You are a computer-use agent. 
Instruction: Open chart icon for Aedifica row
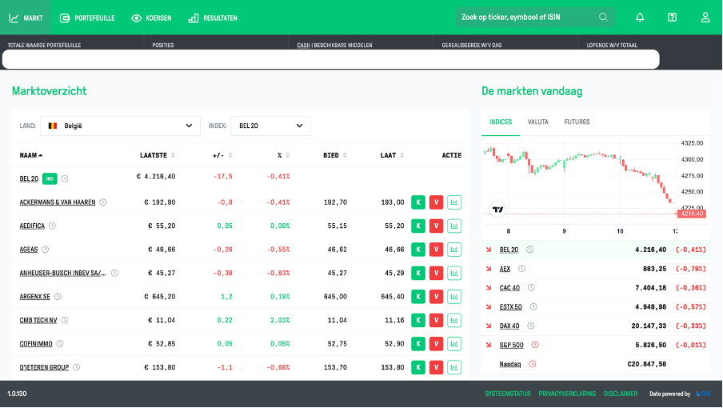point(454,226)
